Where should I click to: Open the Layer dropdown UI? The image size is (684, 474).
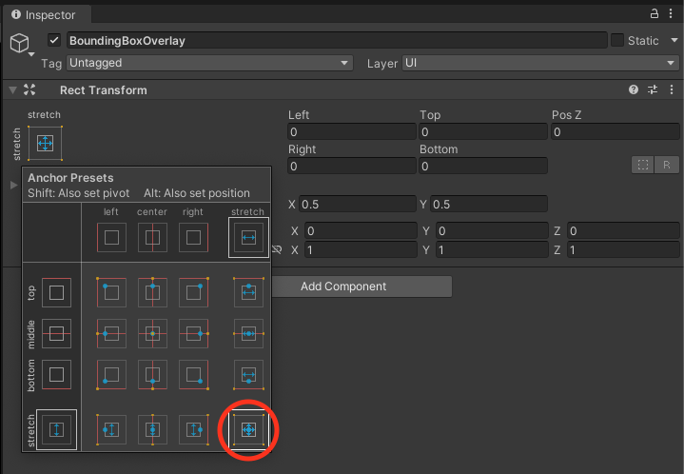[540, 63]
